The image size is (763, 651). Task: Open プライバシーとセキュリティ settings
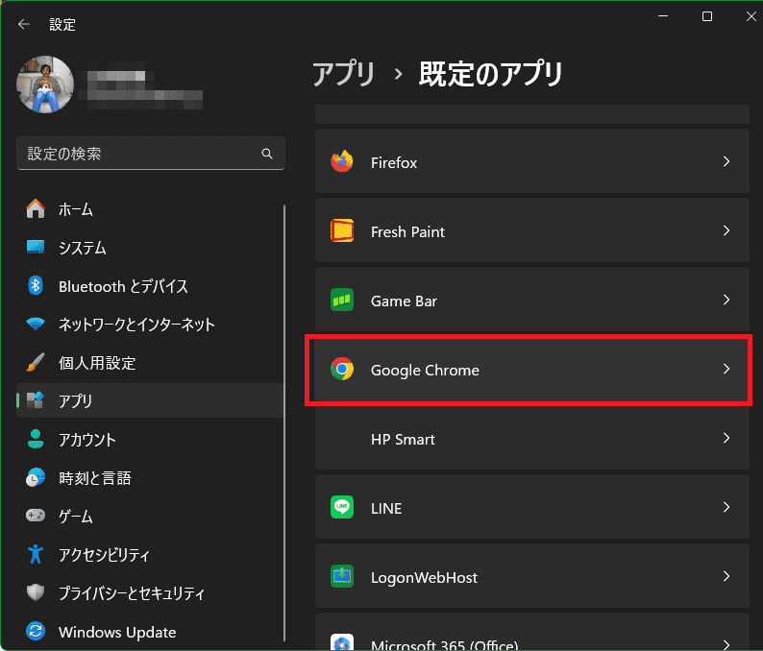(131, 593)
